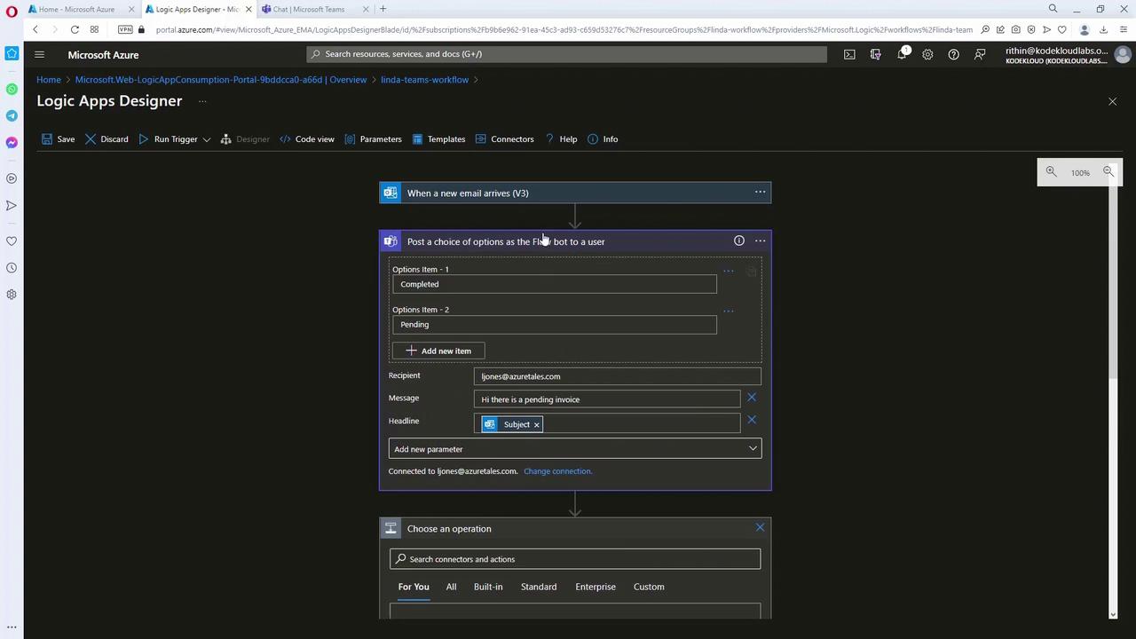The width and height of the screenshot is (1136, 639).
Task: Discard changes in the designer
Action: tap(106, 139)
